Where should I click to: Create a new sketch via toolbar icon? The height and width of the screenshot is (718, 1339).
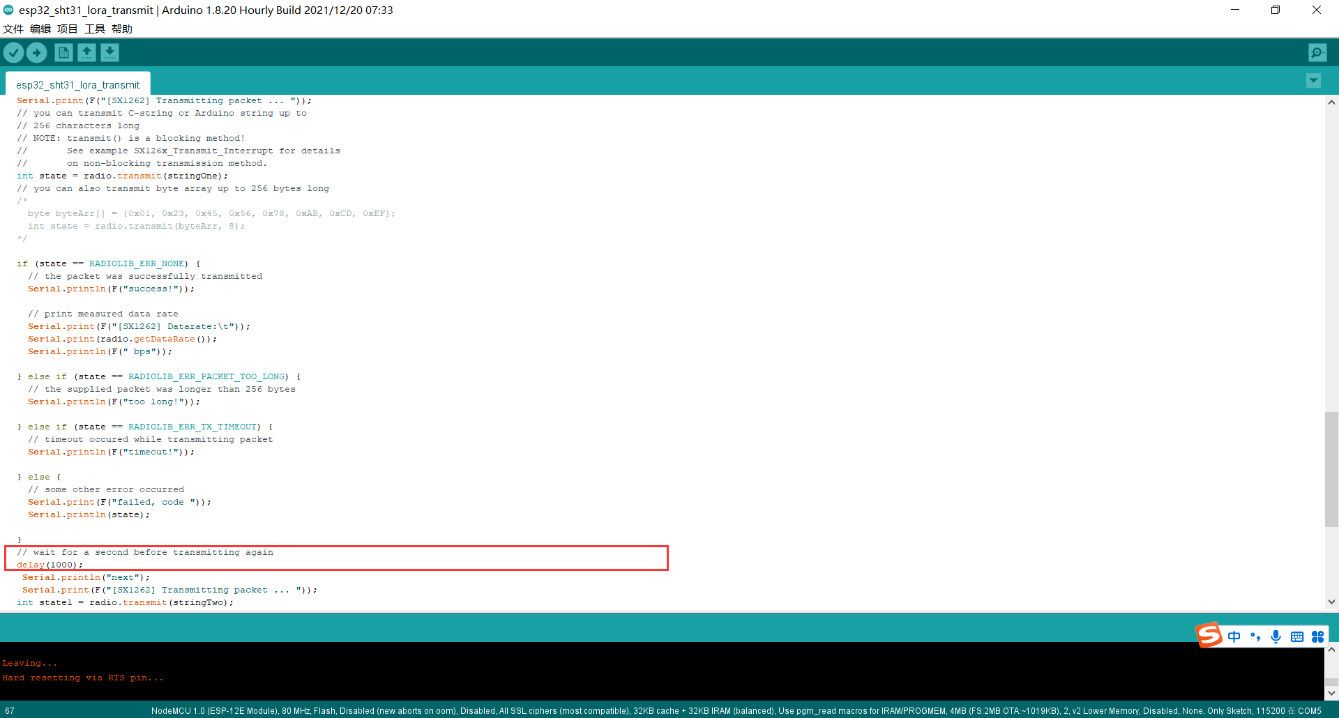(63, 52)
